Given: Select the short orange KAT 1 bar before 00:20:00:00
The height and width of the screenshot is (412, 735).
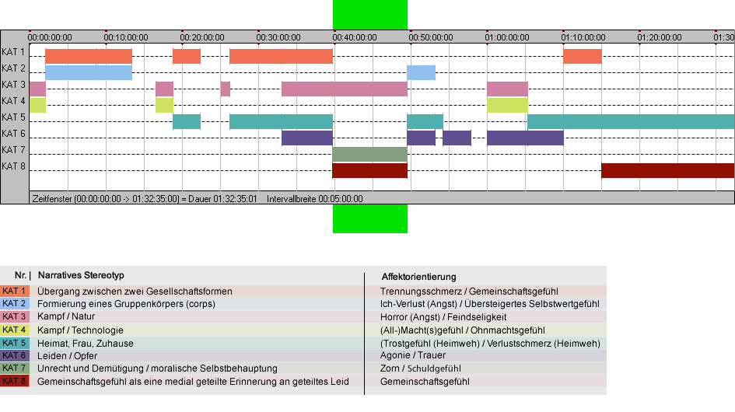Looking at the screenshot, I should 187,56.
